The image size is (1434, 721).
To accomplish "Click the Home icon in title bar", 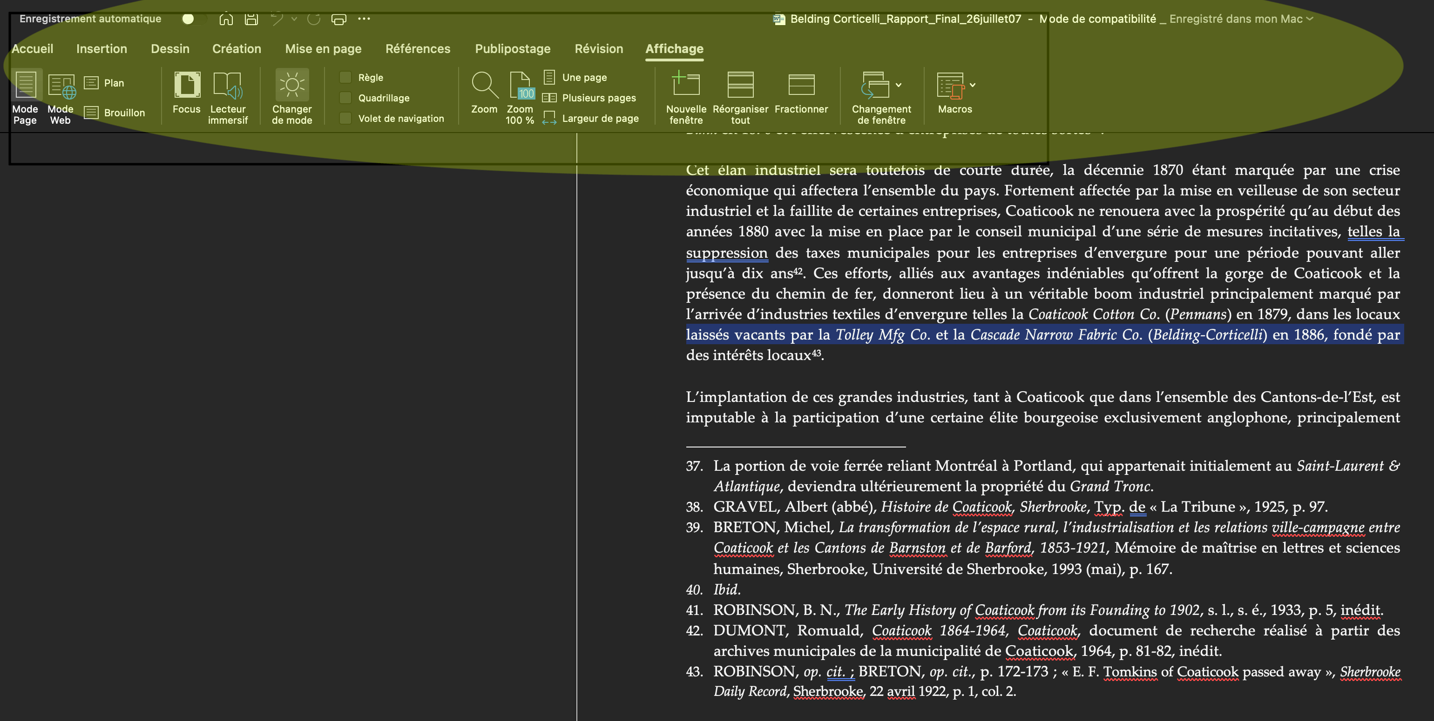I will point(225,19).
